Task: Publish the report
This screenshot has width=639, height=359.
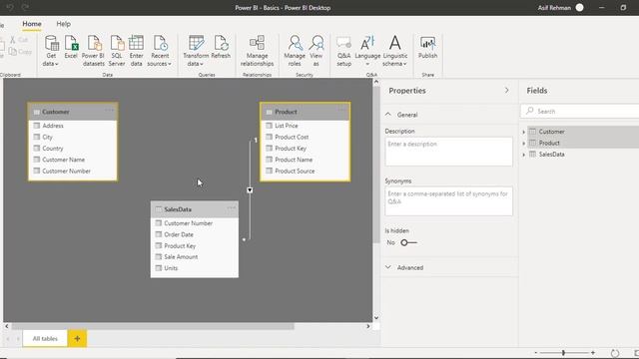Action: click(427, 47)
